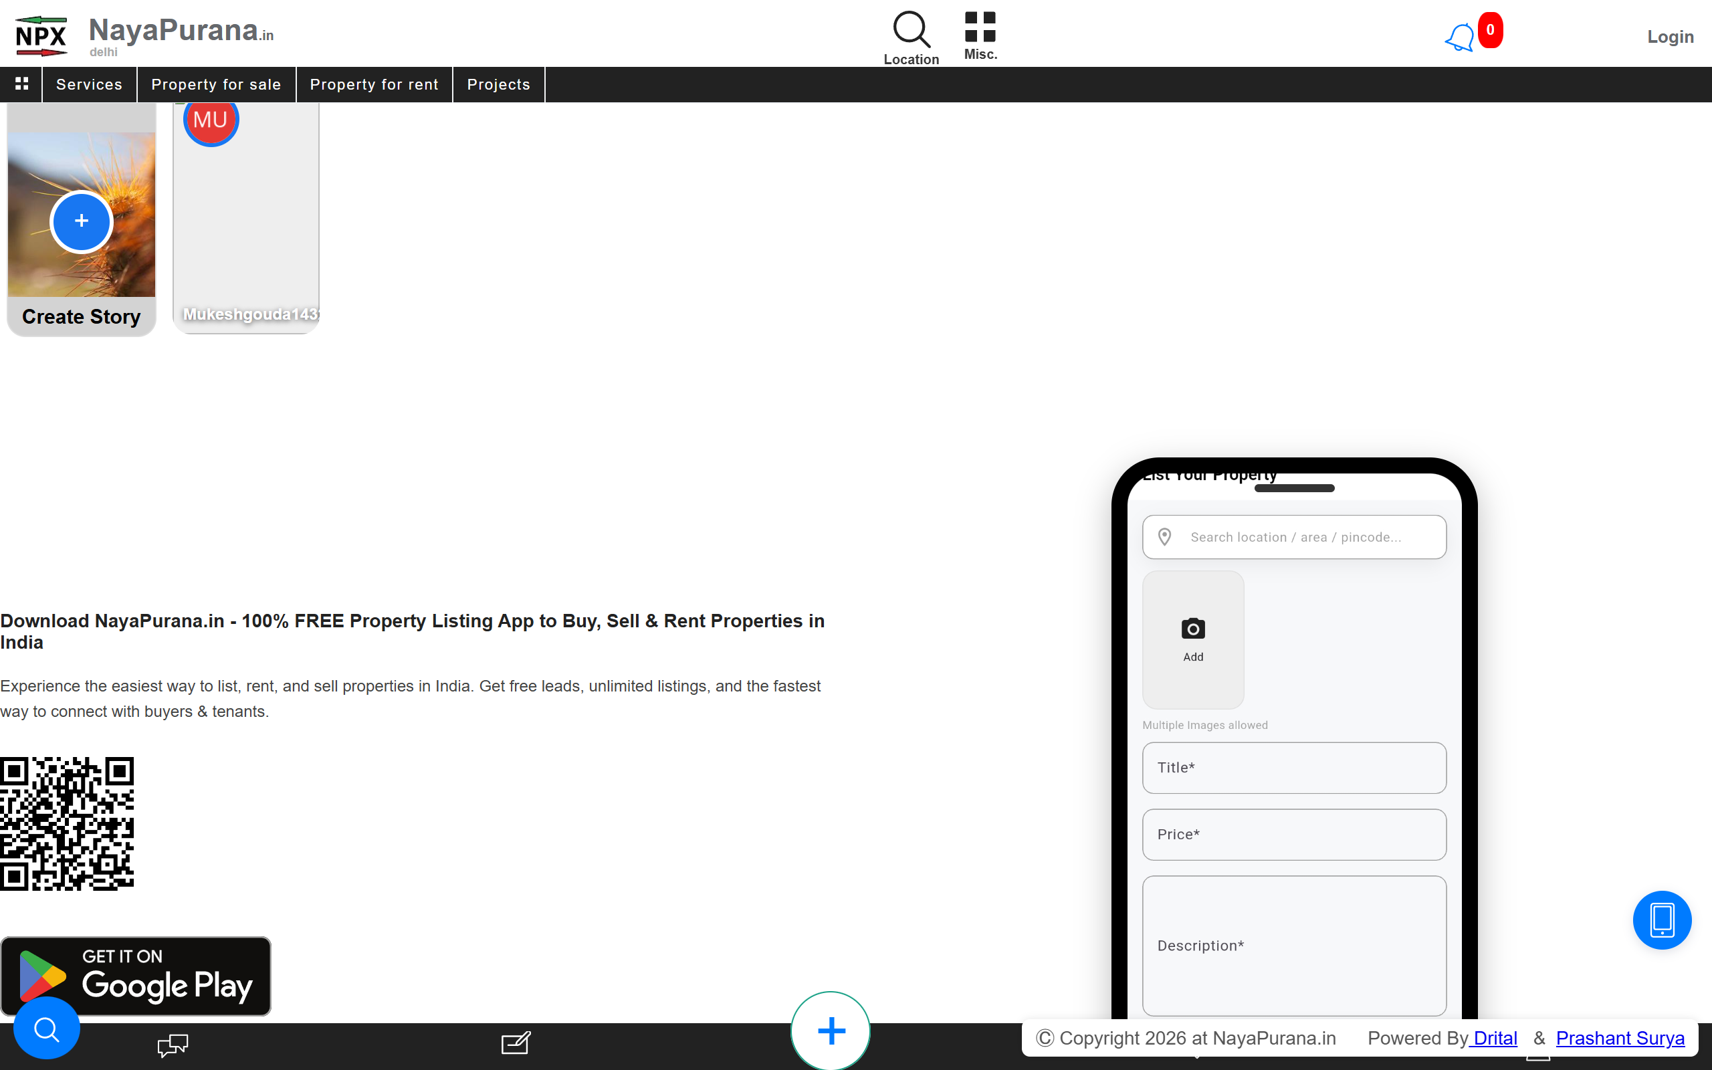This screenshot has width=1712, height=1070.
Task: Open the grid menu icon in navbar
Action: (x=21, y=84)
